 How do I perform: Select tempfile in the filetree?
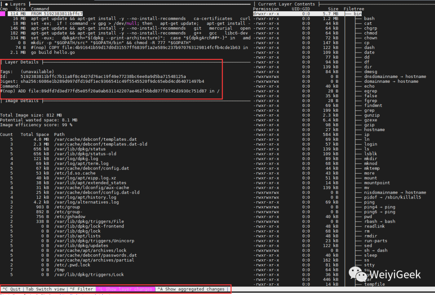375,284
